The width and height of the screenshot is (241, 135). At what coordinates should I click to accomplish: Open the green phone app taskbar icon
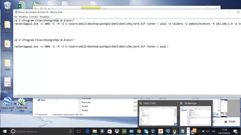124,131
